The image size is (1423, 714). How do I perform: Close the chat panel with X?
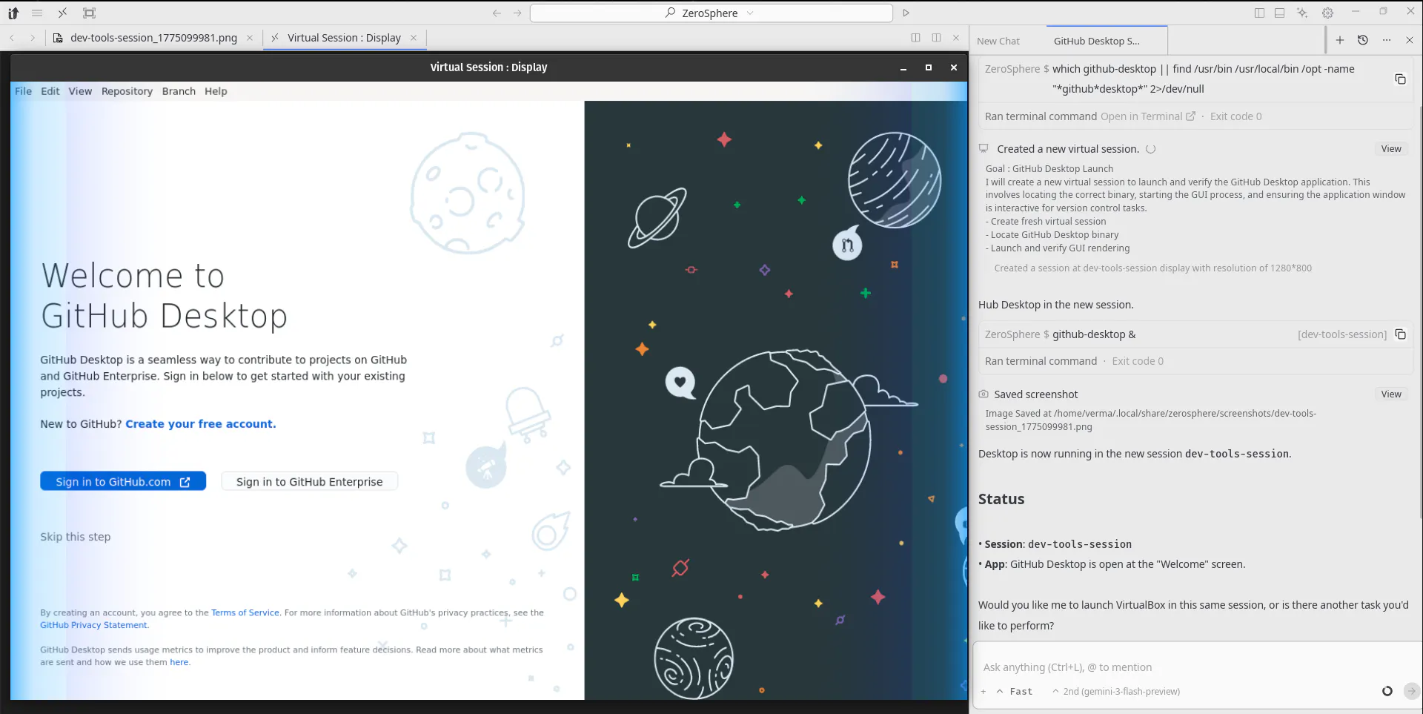click(x=1409, y=40)
